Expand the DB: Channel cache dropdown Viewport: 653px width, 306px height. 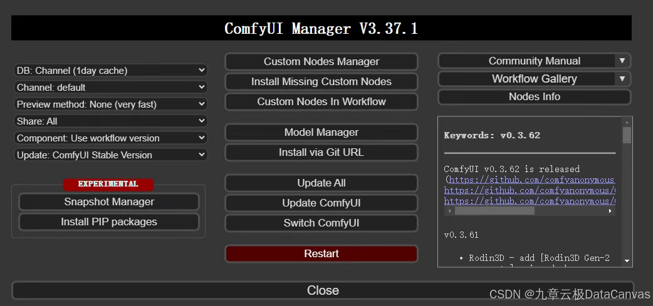(111, 70)
